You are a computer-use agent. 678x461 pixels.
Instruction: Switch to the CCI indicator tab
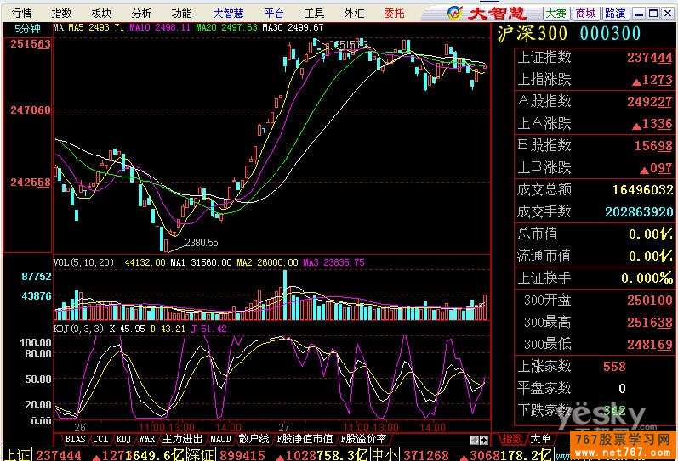point(100,439)
